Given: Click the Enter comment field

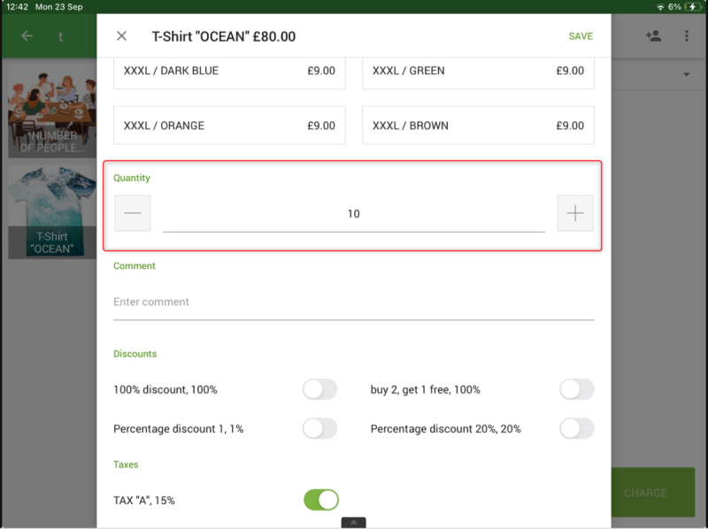Looking at the screenshot, I should (353, 302).
